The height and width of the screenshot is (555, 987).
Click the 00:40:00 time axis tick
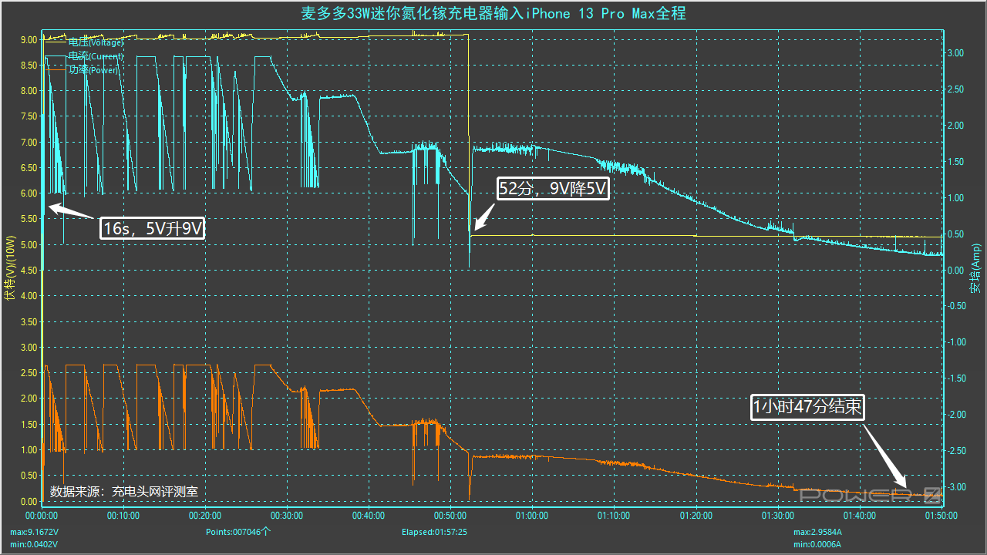pyautogui.click(x=369, y=516)
